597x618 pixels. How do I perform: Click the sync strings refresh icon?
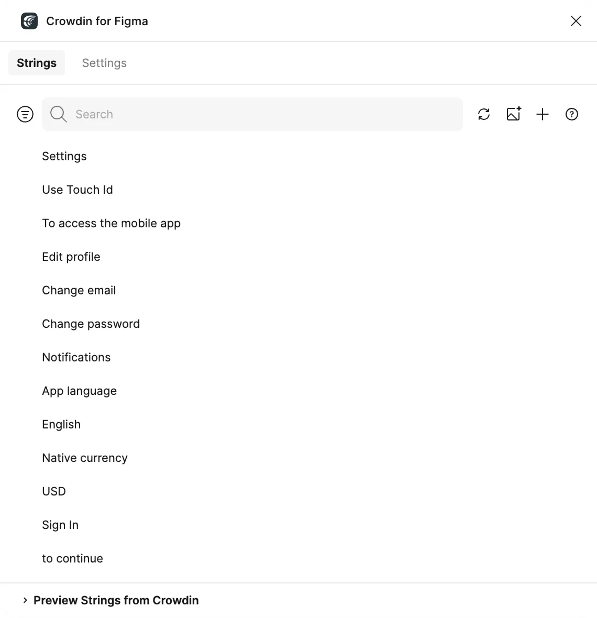point(484,114)
